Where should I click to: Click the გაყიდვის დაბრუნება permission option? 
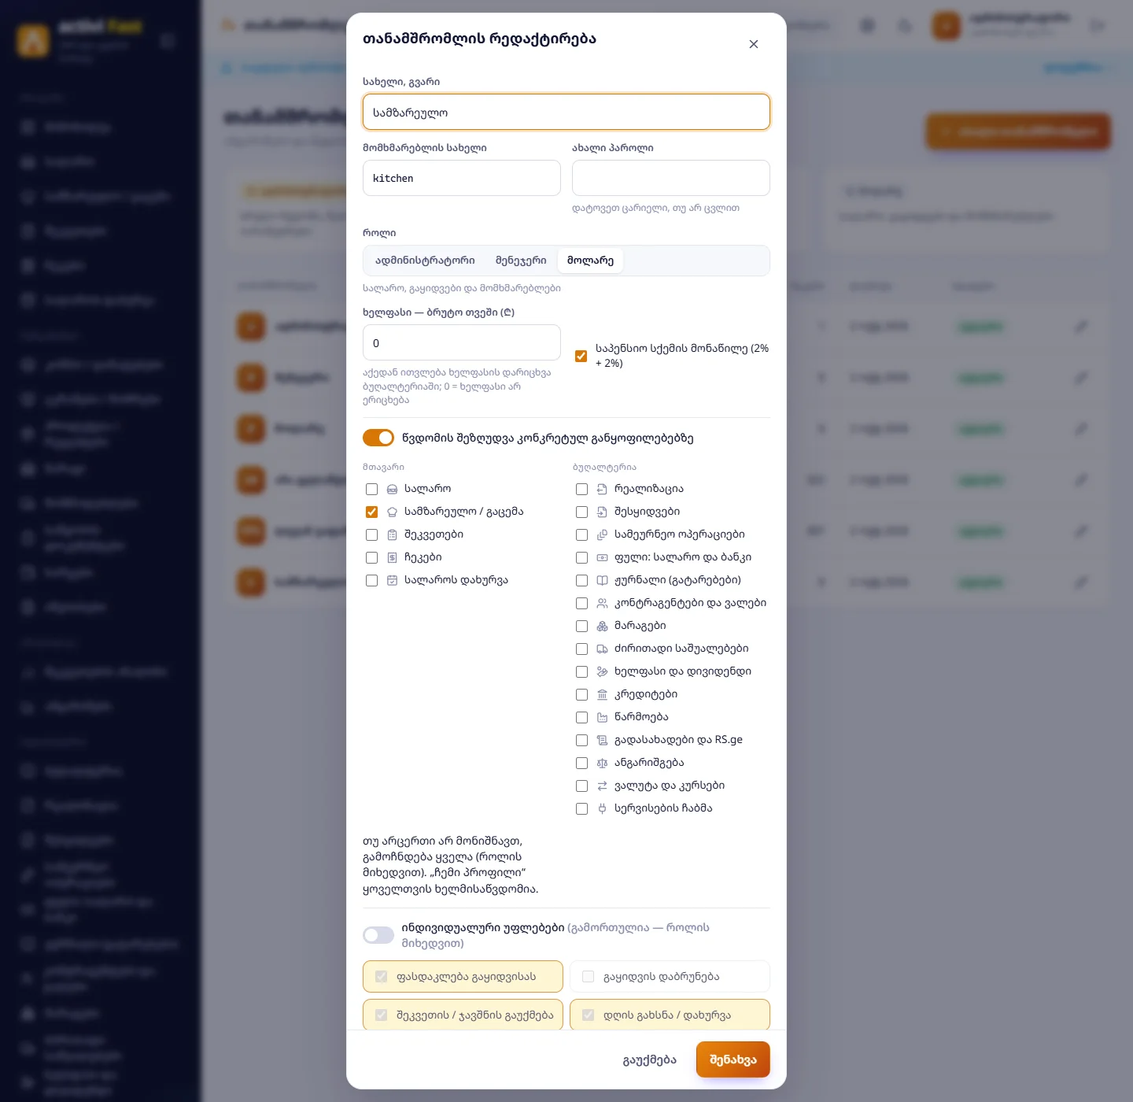[x=670, y=977]
